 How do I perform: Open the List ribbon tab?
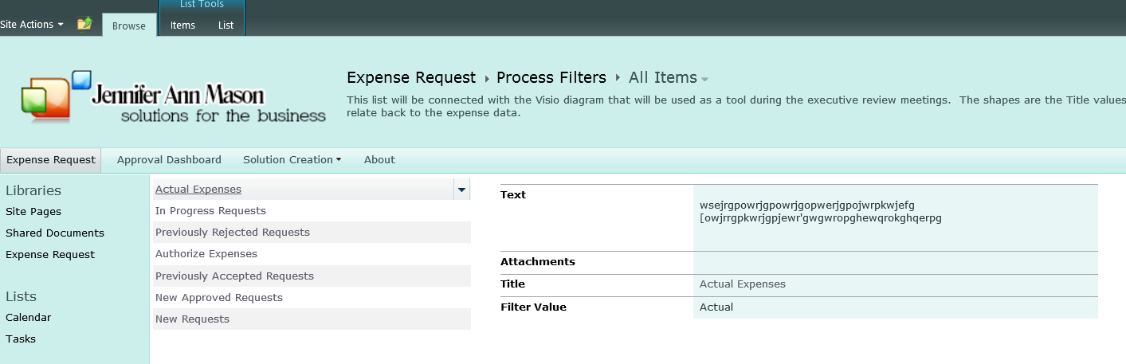[226, 25]
